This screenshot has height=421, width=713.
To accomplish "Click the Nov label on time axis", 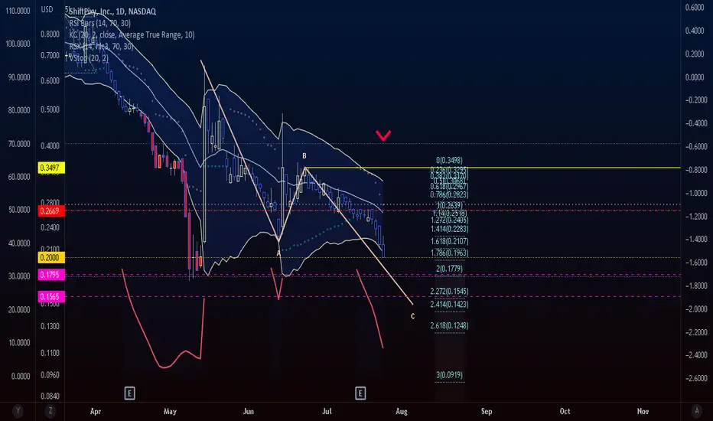I will [x=643, y=412].
